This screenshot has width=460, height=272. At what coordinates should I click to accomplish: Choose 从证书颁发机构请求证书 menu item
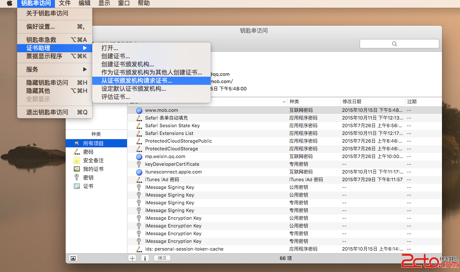(136, 81)
